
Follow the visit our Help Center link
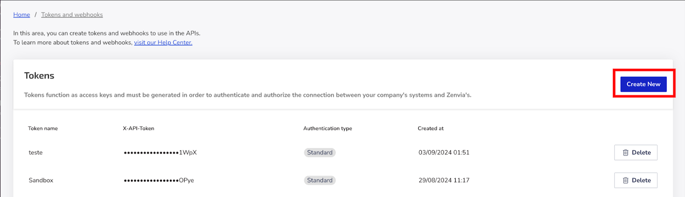click(163, 42)
